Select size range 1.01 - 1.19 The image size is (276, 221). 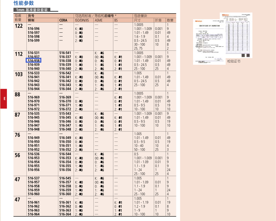(x=141, y=202)
